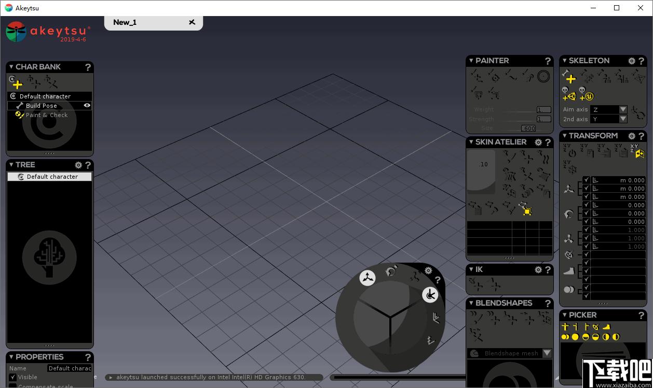Select Paint & Check mode

[47, 115]
